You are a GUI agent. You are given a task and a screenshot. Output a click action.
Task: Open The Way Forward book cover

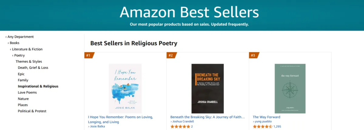pyautogui.click(x=290, y=88)
